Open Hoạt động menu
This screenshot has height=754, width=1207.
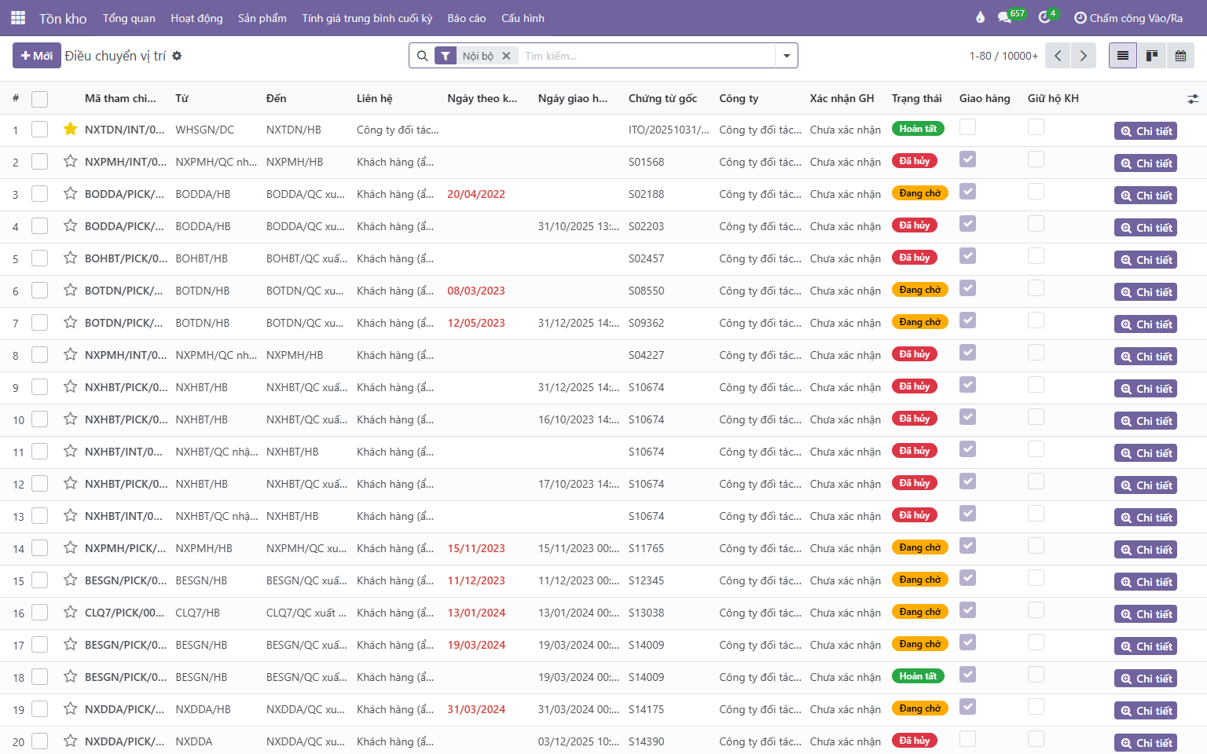196,18
